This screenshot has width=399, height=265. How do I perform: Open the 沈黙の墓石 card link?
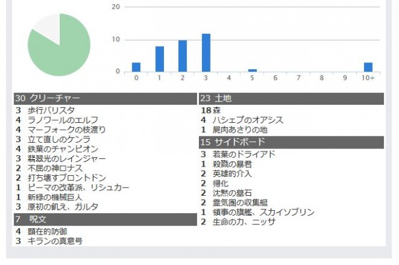233,193
